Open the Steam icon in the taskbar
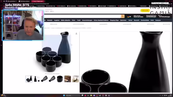 pyautogui.click(x=100, y=95)
